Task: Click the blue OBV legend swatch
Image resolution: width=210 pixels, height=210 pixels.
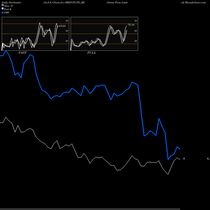Action: click(3, 13)
